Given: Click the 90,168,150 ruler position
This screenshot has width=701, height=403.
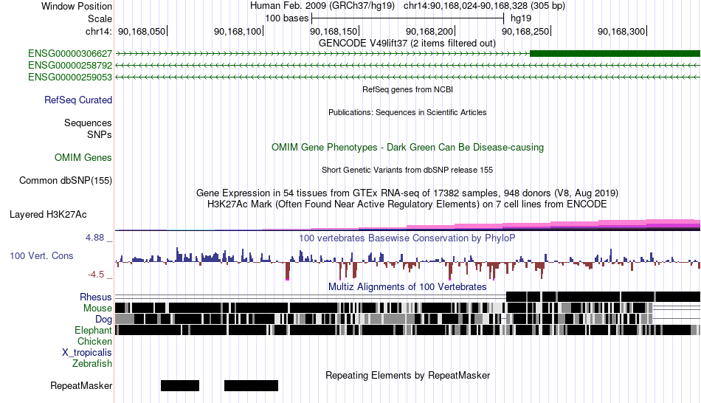Looking at the screenshot, I should click(x=334, y=31).
